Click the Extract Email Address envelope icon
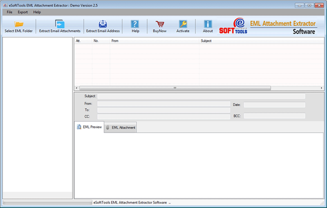Screen dimensions: 327x208 [x=103, y=24]
